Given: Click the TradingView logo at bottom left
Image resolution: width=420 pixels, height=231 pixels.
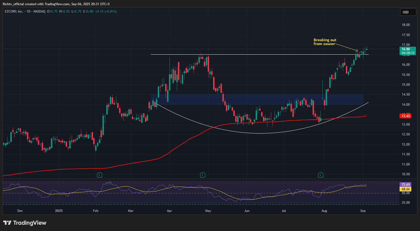Looking at the screenshot, I should click(25, 223).
